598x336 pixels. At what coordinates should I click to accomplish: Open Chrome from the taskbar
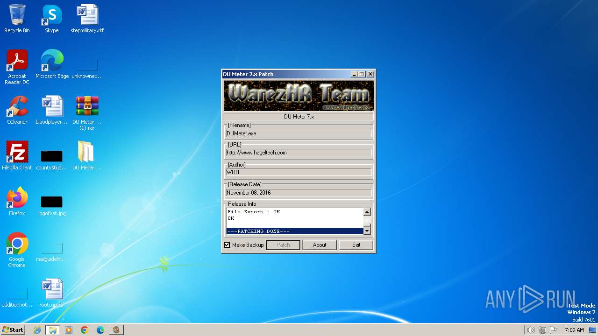point(85,330)
